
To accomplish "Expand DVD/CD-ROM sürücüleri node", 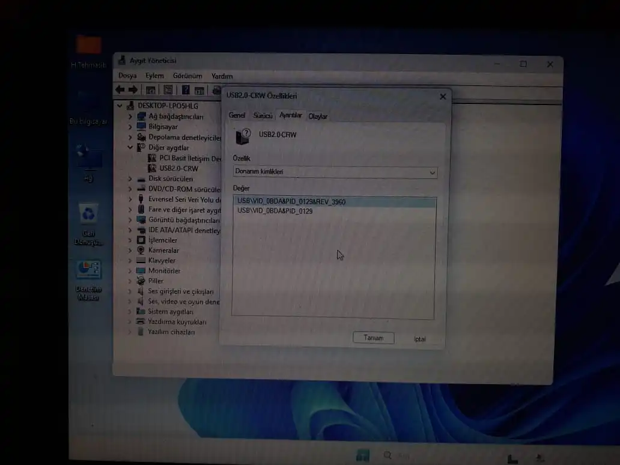I will pos(130,189).
